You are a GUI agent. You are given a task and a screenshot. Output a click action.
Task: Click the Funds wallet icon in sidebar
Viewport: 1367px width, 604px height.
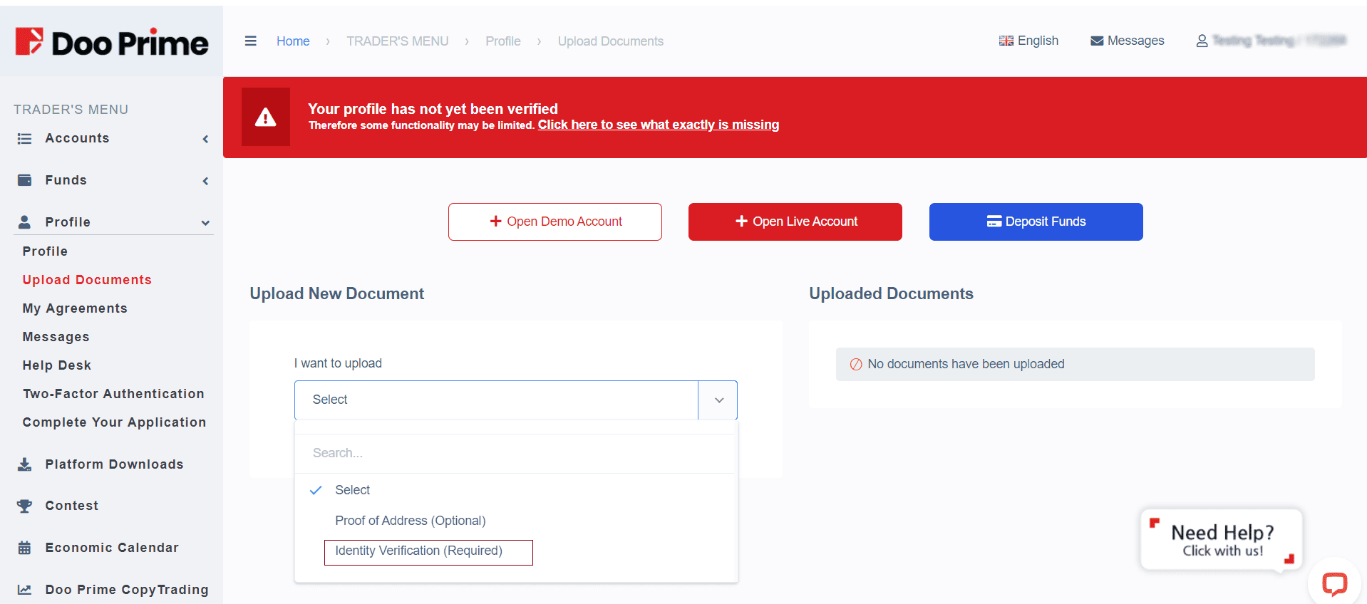pyautogui.click(x=24, y=180)
